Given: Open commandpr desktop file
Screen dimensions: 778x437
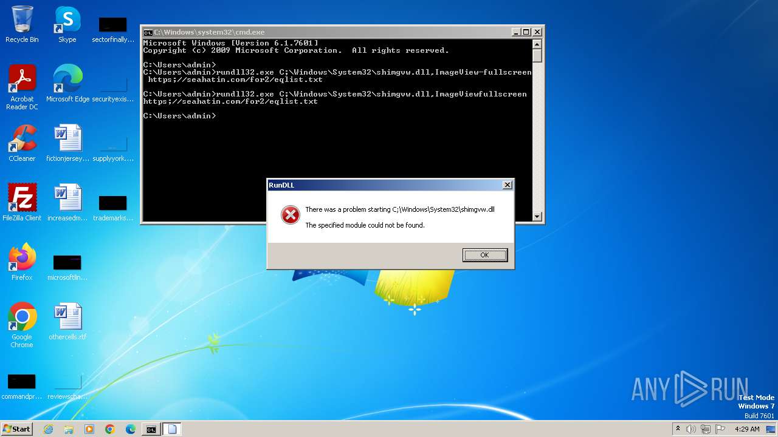Looking at the screenshot, I should coord(22,386).
